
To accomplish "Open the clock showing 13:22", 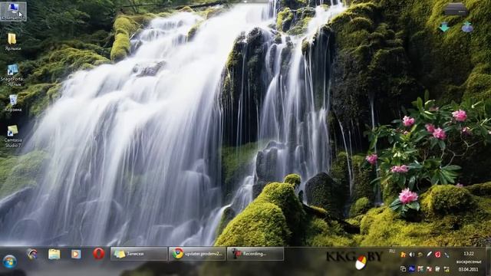I will (469, 254).
